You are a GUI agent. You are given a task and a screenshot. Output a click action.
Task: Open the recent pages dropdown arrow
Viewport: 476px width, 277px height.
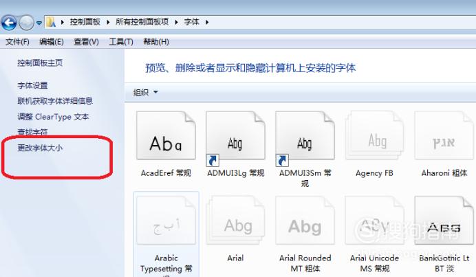[x=39, y=23]
